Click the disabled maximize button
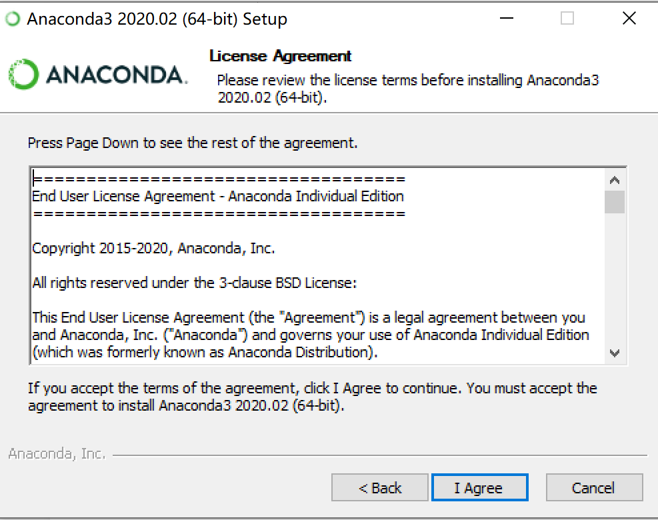This screenshot has height=520, width=658. click(x=567, y=19)
